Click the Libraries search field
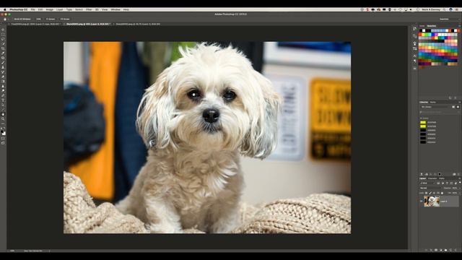This screenshot has width=462, height=260. tap(438, 112)
